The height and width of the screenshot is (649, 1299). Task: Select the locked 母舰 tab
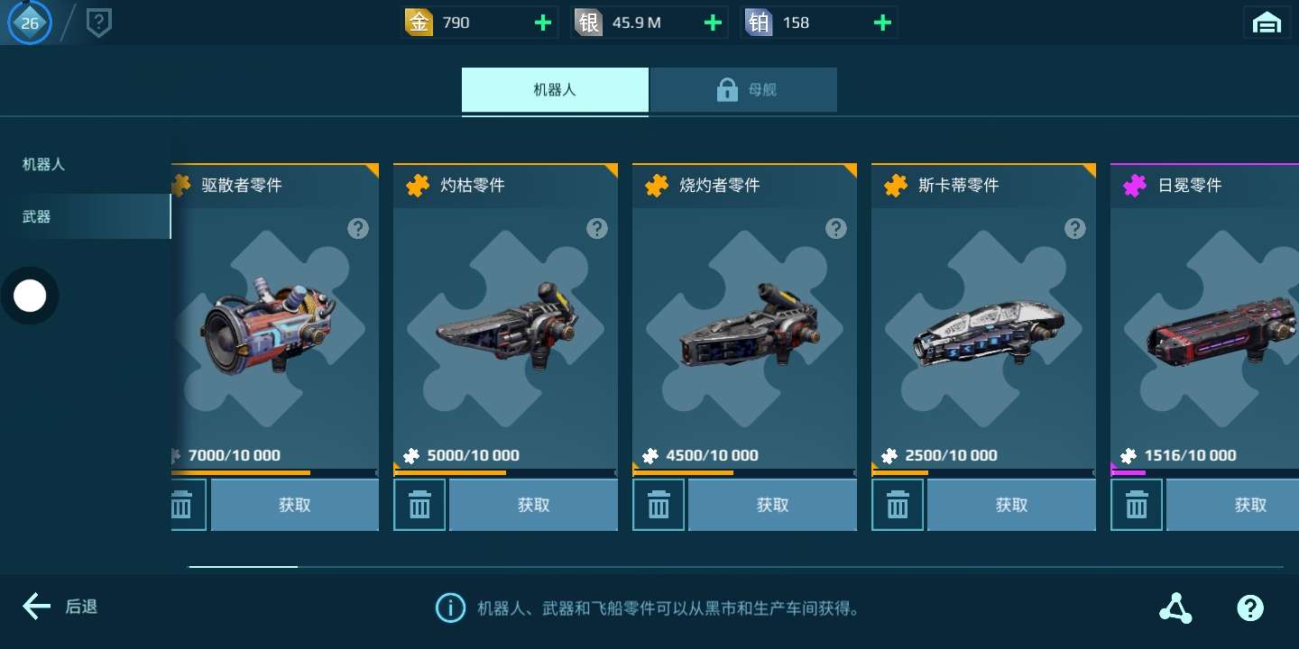tap(744, 90)
